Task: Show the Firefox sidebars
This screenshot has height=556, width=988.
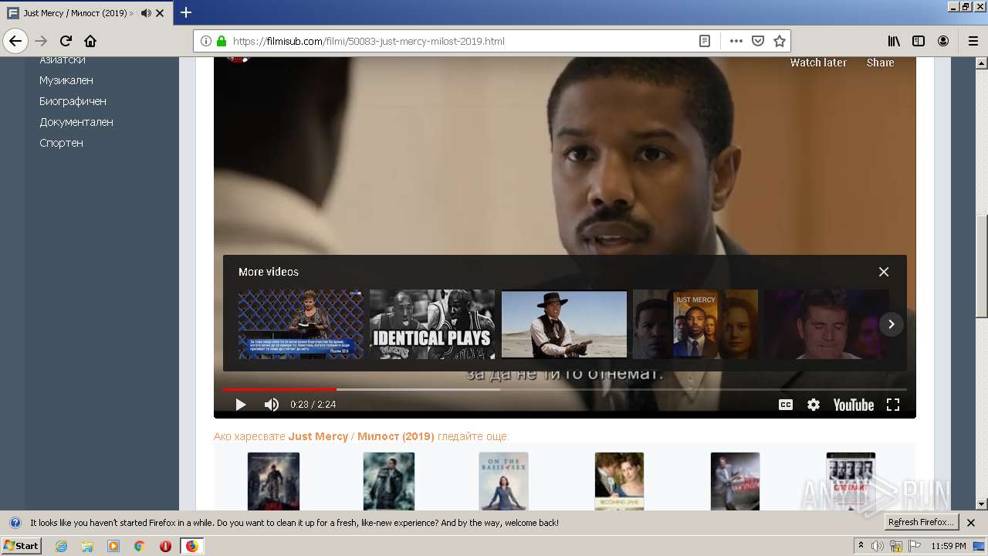Action: tap(919, 41)
